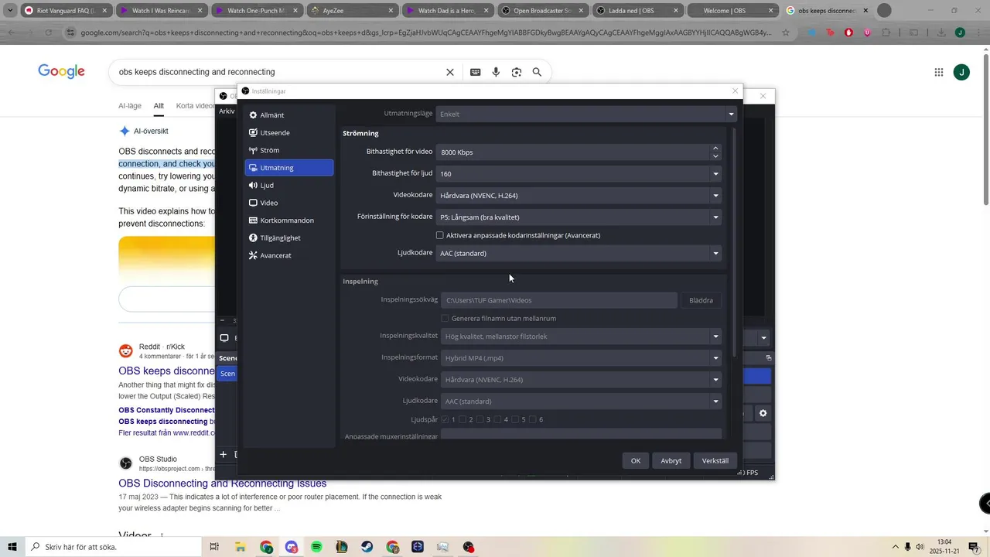Image resolution: width=990 pixels, height=557 pixels.
Task: Open the Google apps grid
Action: pos(939,72)
